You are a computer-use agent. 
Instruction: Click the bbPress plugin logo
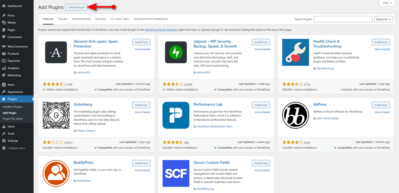[x=296, y=115]
